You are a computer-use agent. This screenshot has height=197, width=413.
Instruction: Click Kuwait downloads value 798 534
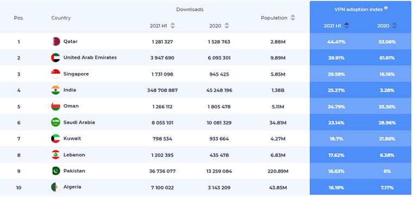[x=162, y=139]
